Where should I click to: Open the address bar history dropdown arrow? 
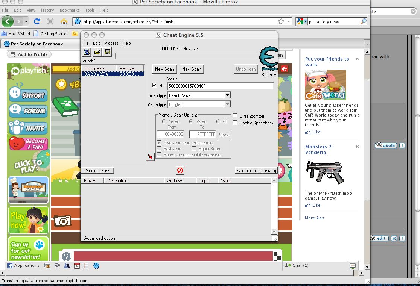(288, 21)
